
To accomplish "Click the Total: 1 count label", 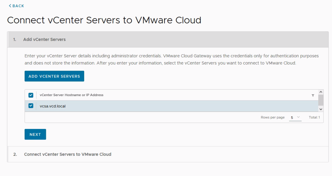I will [x=314, y=118].
